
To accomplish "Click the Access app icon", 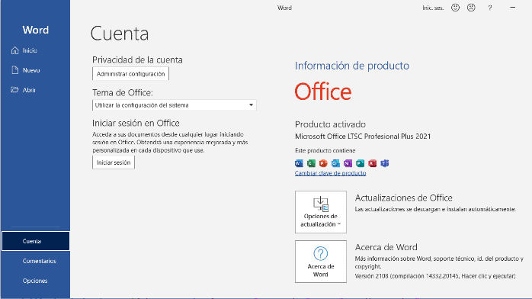I will pos(372,163).
